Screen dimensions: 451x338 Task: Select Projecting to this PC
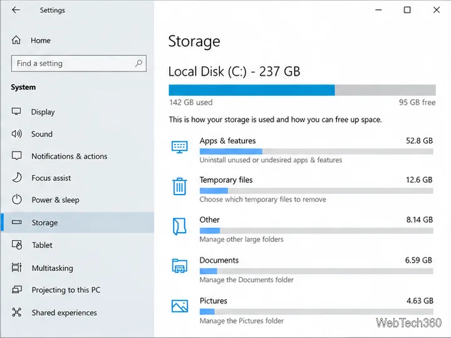pos(66,290)
